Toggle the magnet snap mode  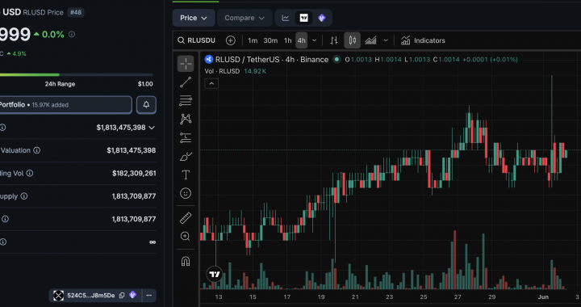(186, 262)
